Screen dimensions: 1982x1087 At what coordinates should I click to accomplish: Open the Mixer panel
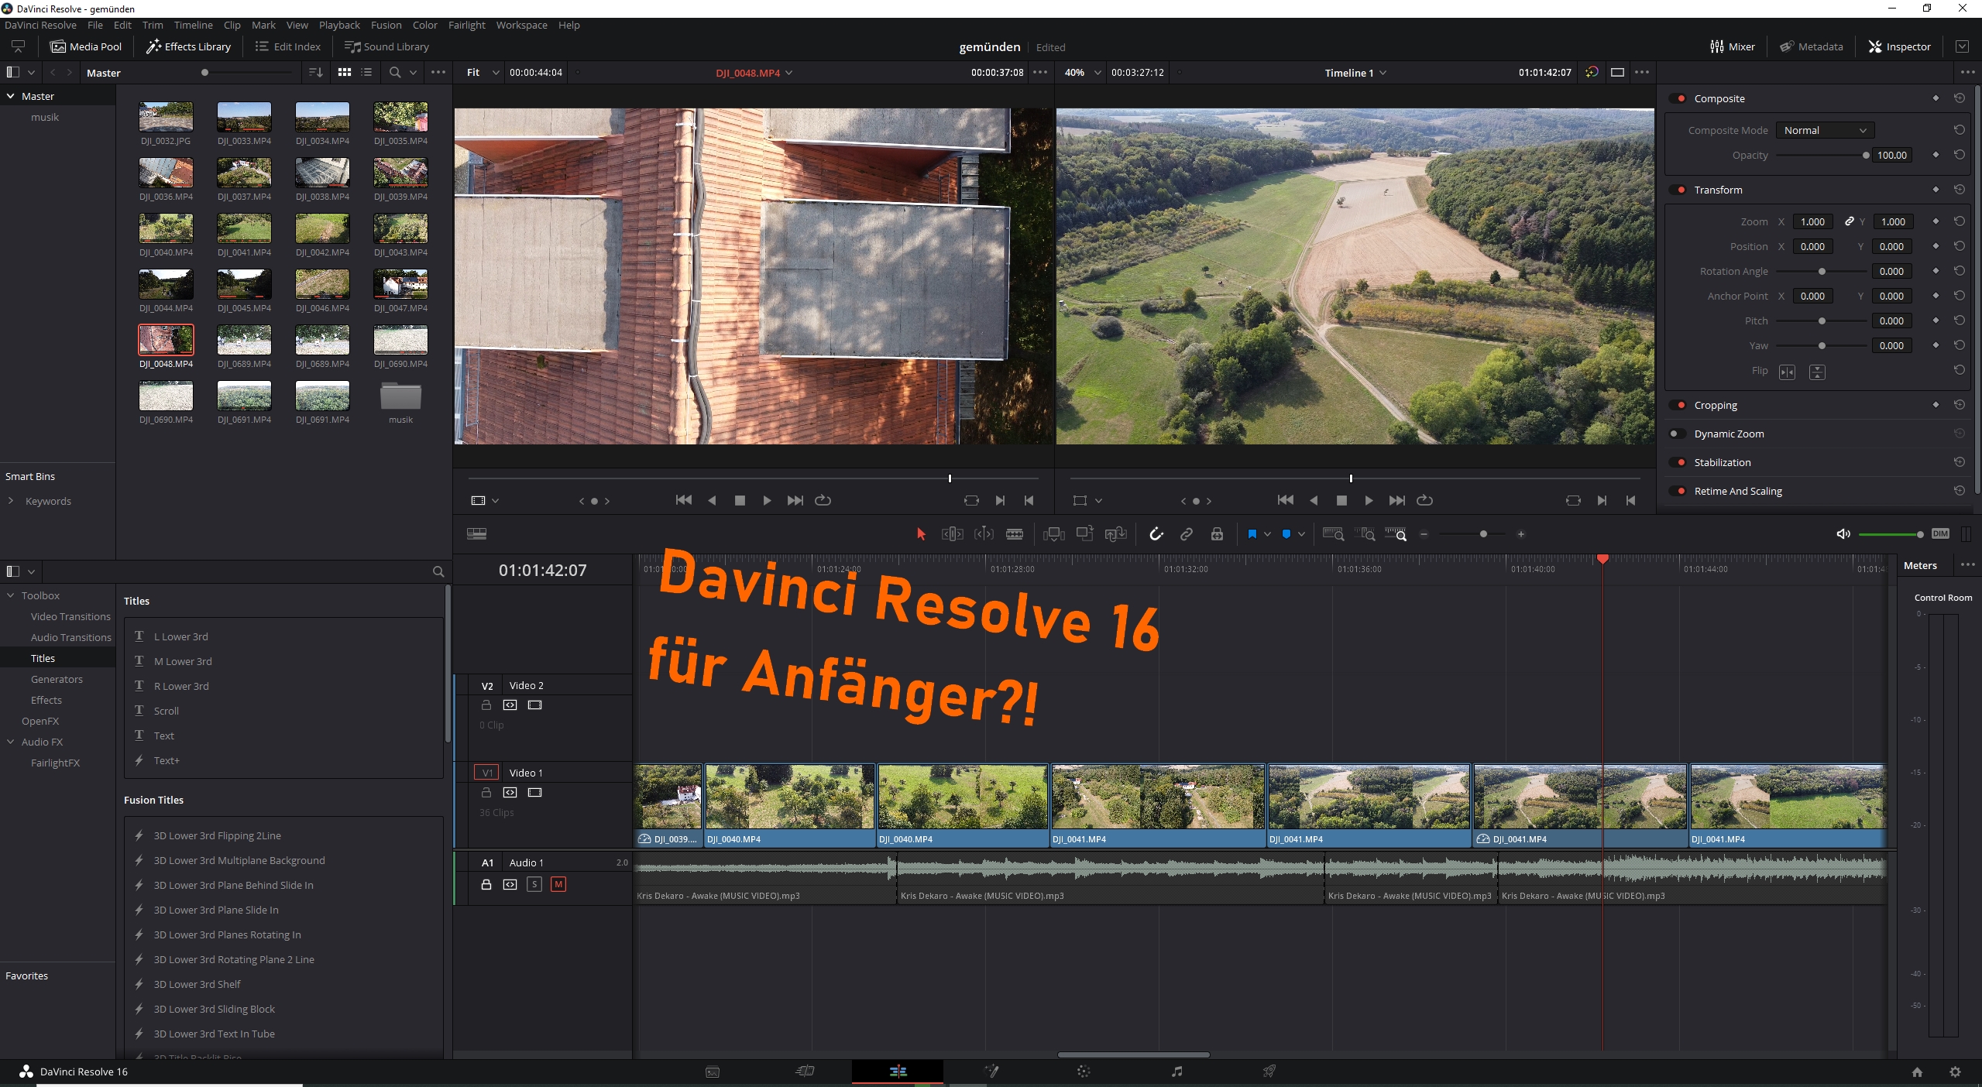pyautogui.click(x=1732, y=46)
